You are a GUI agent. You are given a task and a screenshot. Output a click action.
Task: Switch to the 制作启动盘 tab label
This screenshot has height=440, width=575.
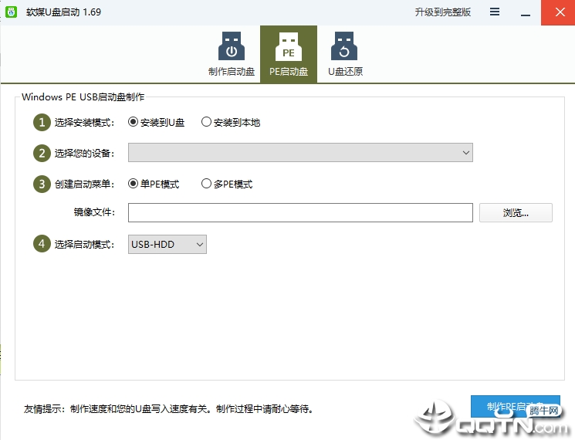coord(231,72)
